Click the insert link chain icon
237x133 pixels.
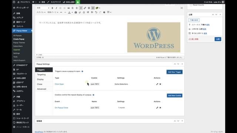[x=85, y=8]
